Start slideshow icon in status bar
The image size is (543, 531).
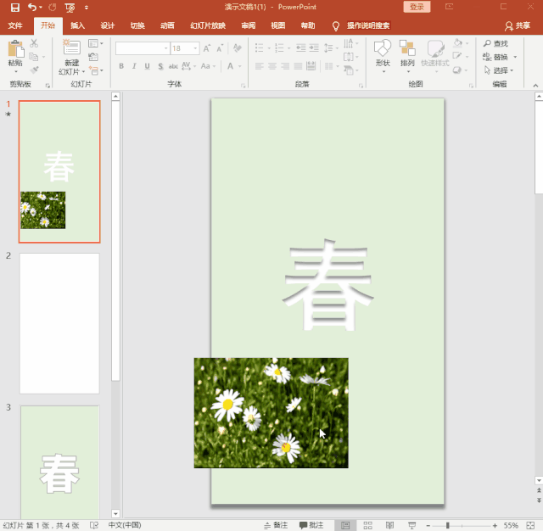tap(411, 525)
